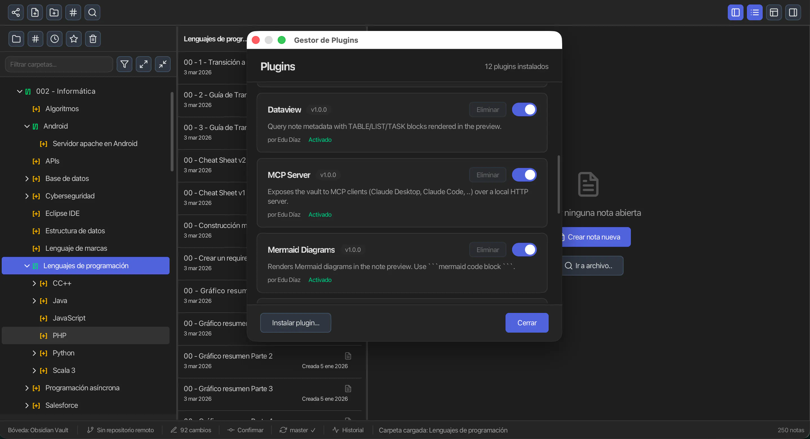Close plugin manager with Cerrar button
This screenshot has width=810, height=439.
pyautogui.click(x=527, y=323)
